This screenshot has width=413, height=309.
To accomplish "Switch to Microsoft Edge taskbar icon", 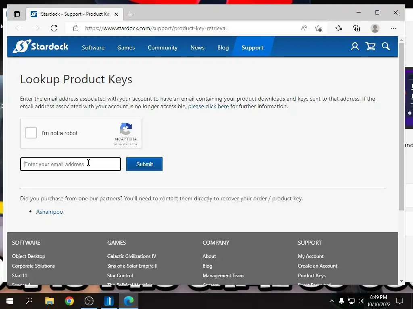I will click(x=129, y=301).
